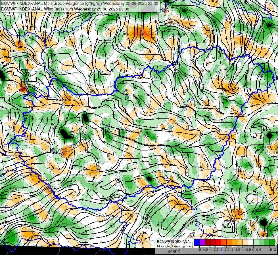
Task: Click the legend label ECMWF-INDEX-ANAL
Action: coord(174,242)
